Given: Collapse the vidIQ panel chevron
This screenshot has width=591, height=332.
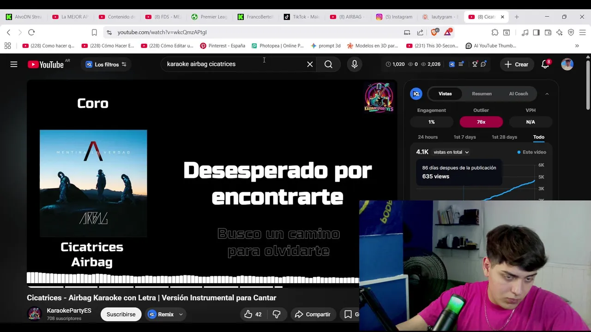Looking at the screenshot, I should pyautogui.click(x=547, y=94).
